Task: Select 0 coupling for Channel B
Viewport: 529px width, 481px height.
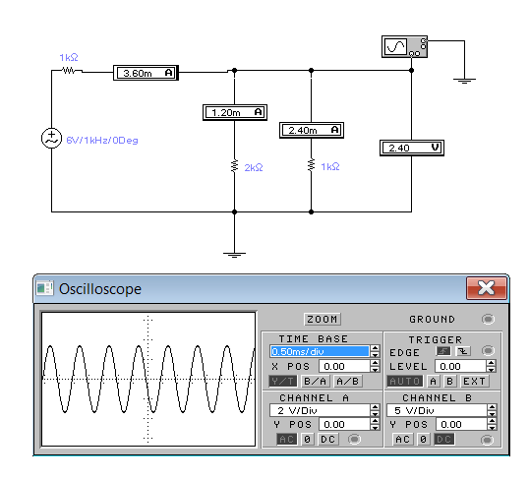Action: [424, 440]
